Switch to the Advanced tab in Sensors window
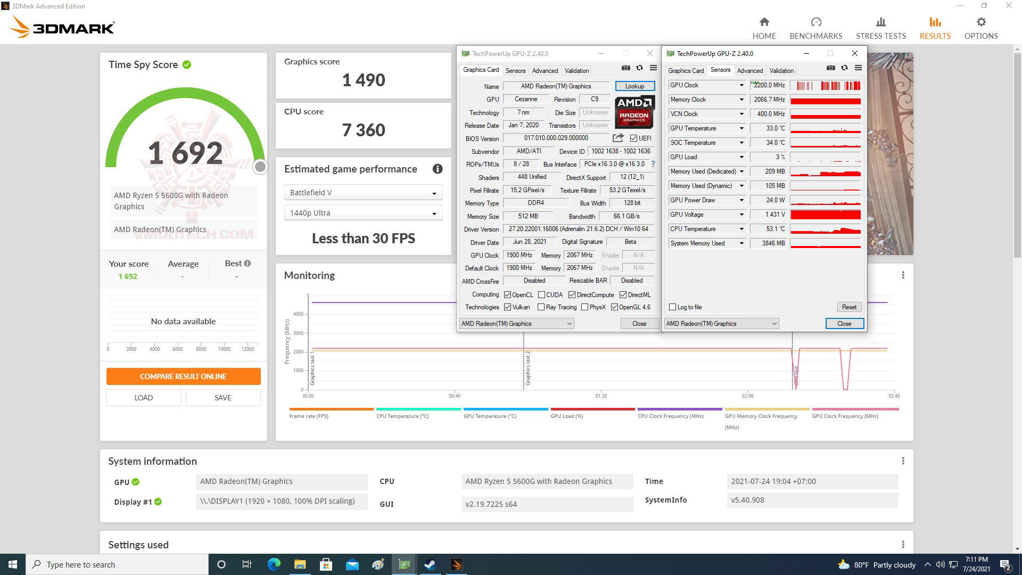 pos(749,70)
